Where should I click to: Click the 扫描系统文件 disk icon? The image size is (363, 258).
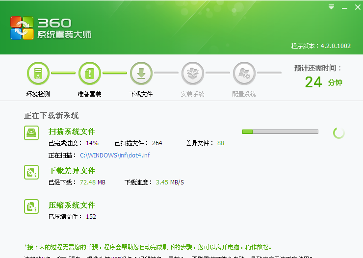31,133
